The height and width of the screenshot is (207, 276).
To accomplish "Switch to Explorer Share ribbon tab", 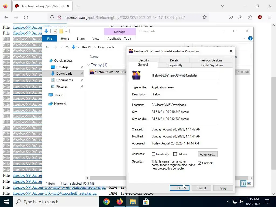I will tap(81, 39).
